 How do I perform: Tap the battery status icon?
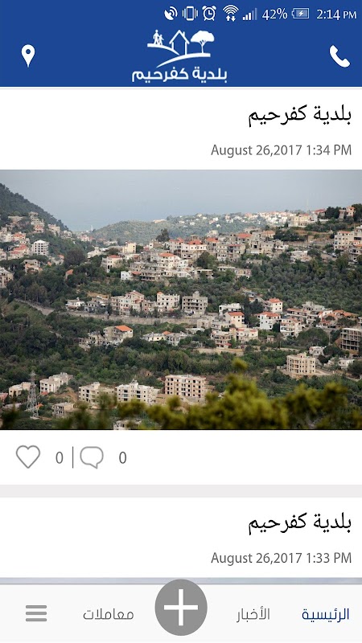(x=300, y=14)
